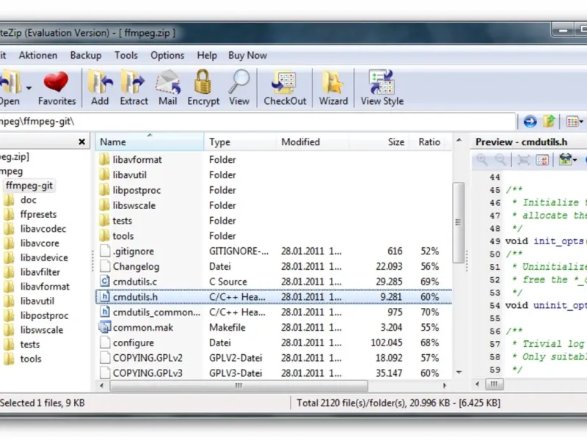Click the preview zoom in icon
Screen dimensions: 587x440
[482, 160]
